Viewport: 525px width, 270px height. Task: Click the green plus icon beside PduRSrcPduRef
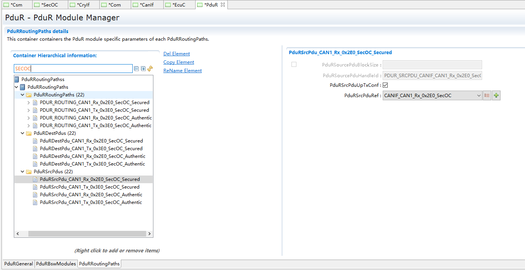[x=496, y=96]
